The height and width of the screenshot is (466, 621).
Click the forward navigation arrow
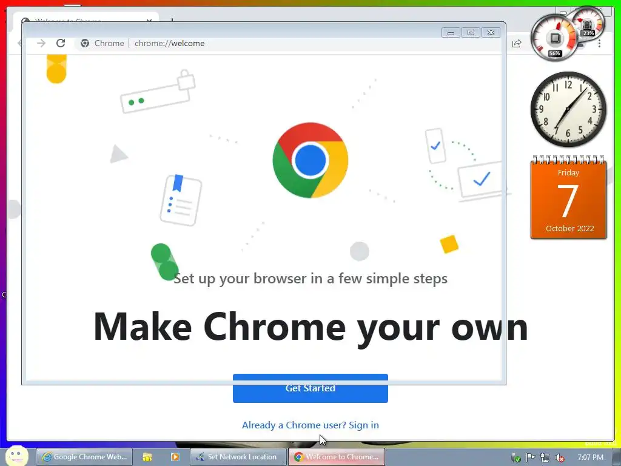pyautogui.click(x=41, y=43)
